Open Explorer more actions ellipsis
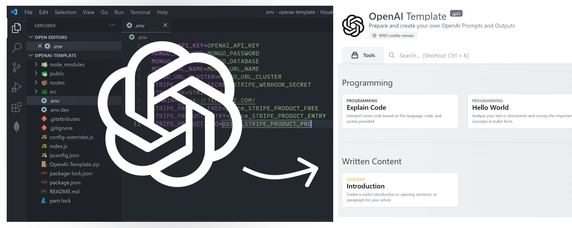Viewport: 572px width, 228px height. [112, 25]
